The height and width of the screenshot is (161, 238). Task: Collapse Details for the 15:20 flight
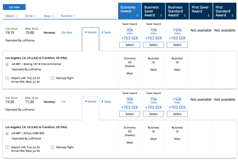coord(91,102)
